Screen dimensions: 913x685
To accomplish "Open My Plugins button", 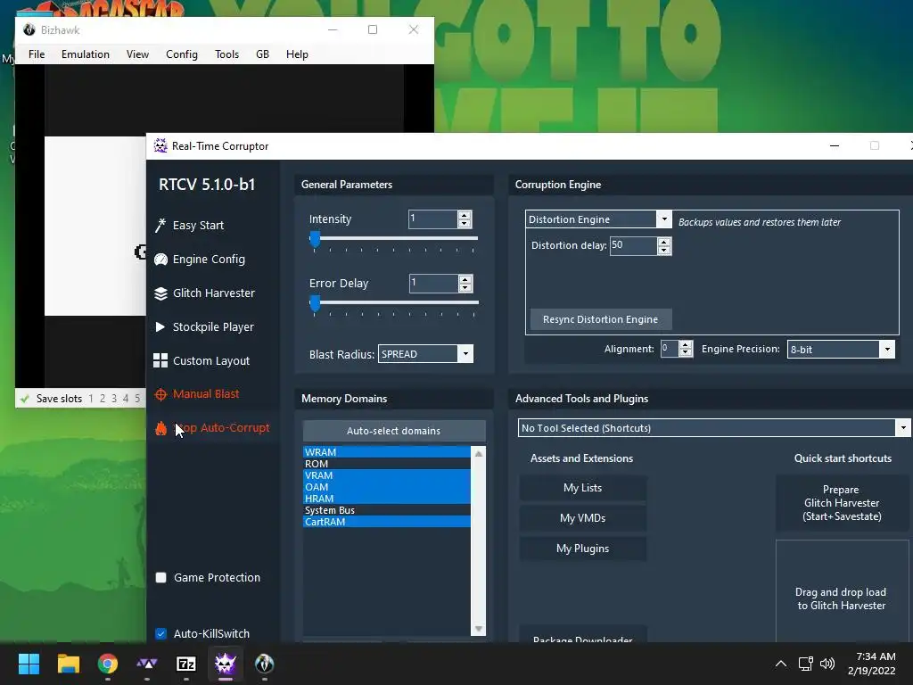I will coord(582,549).
